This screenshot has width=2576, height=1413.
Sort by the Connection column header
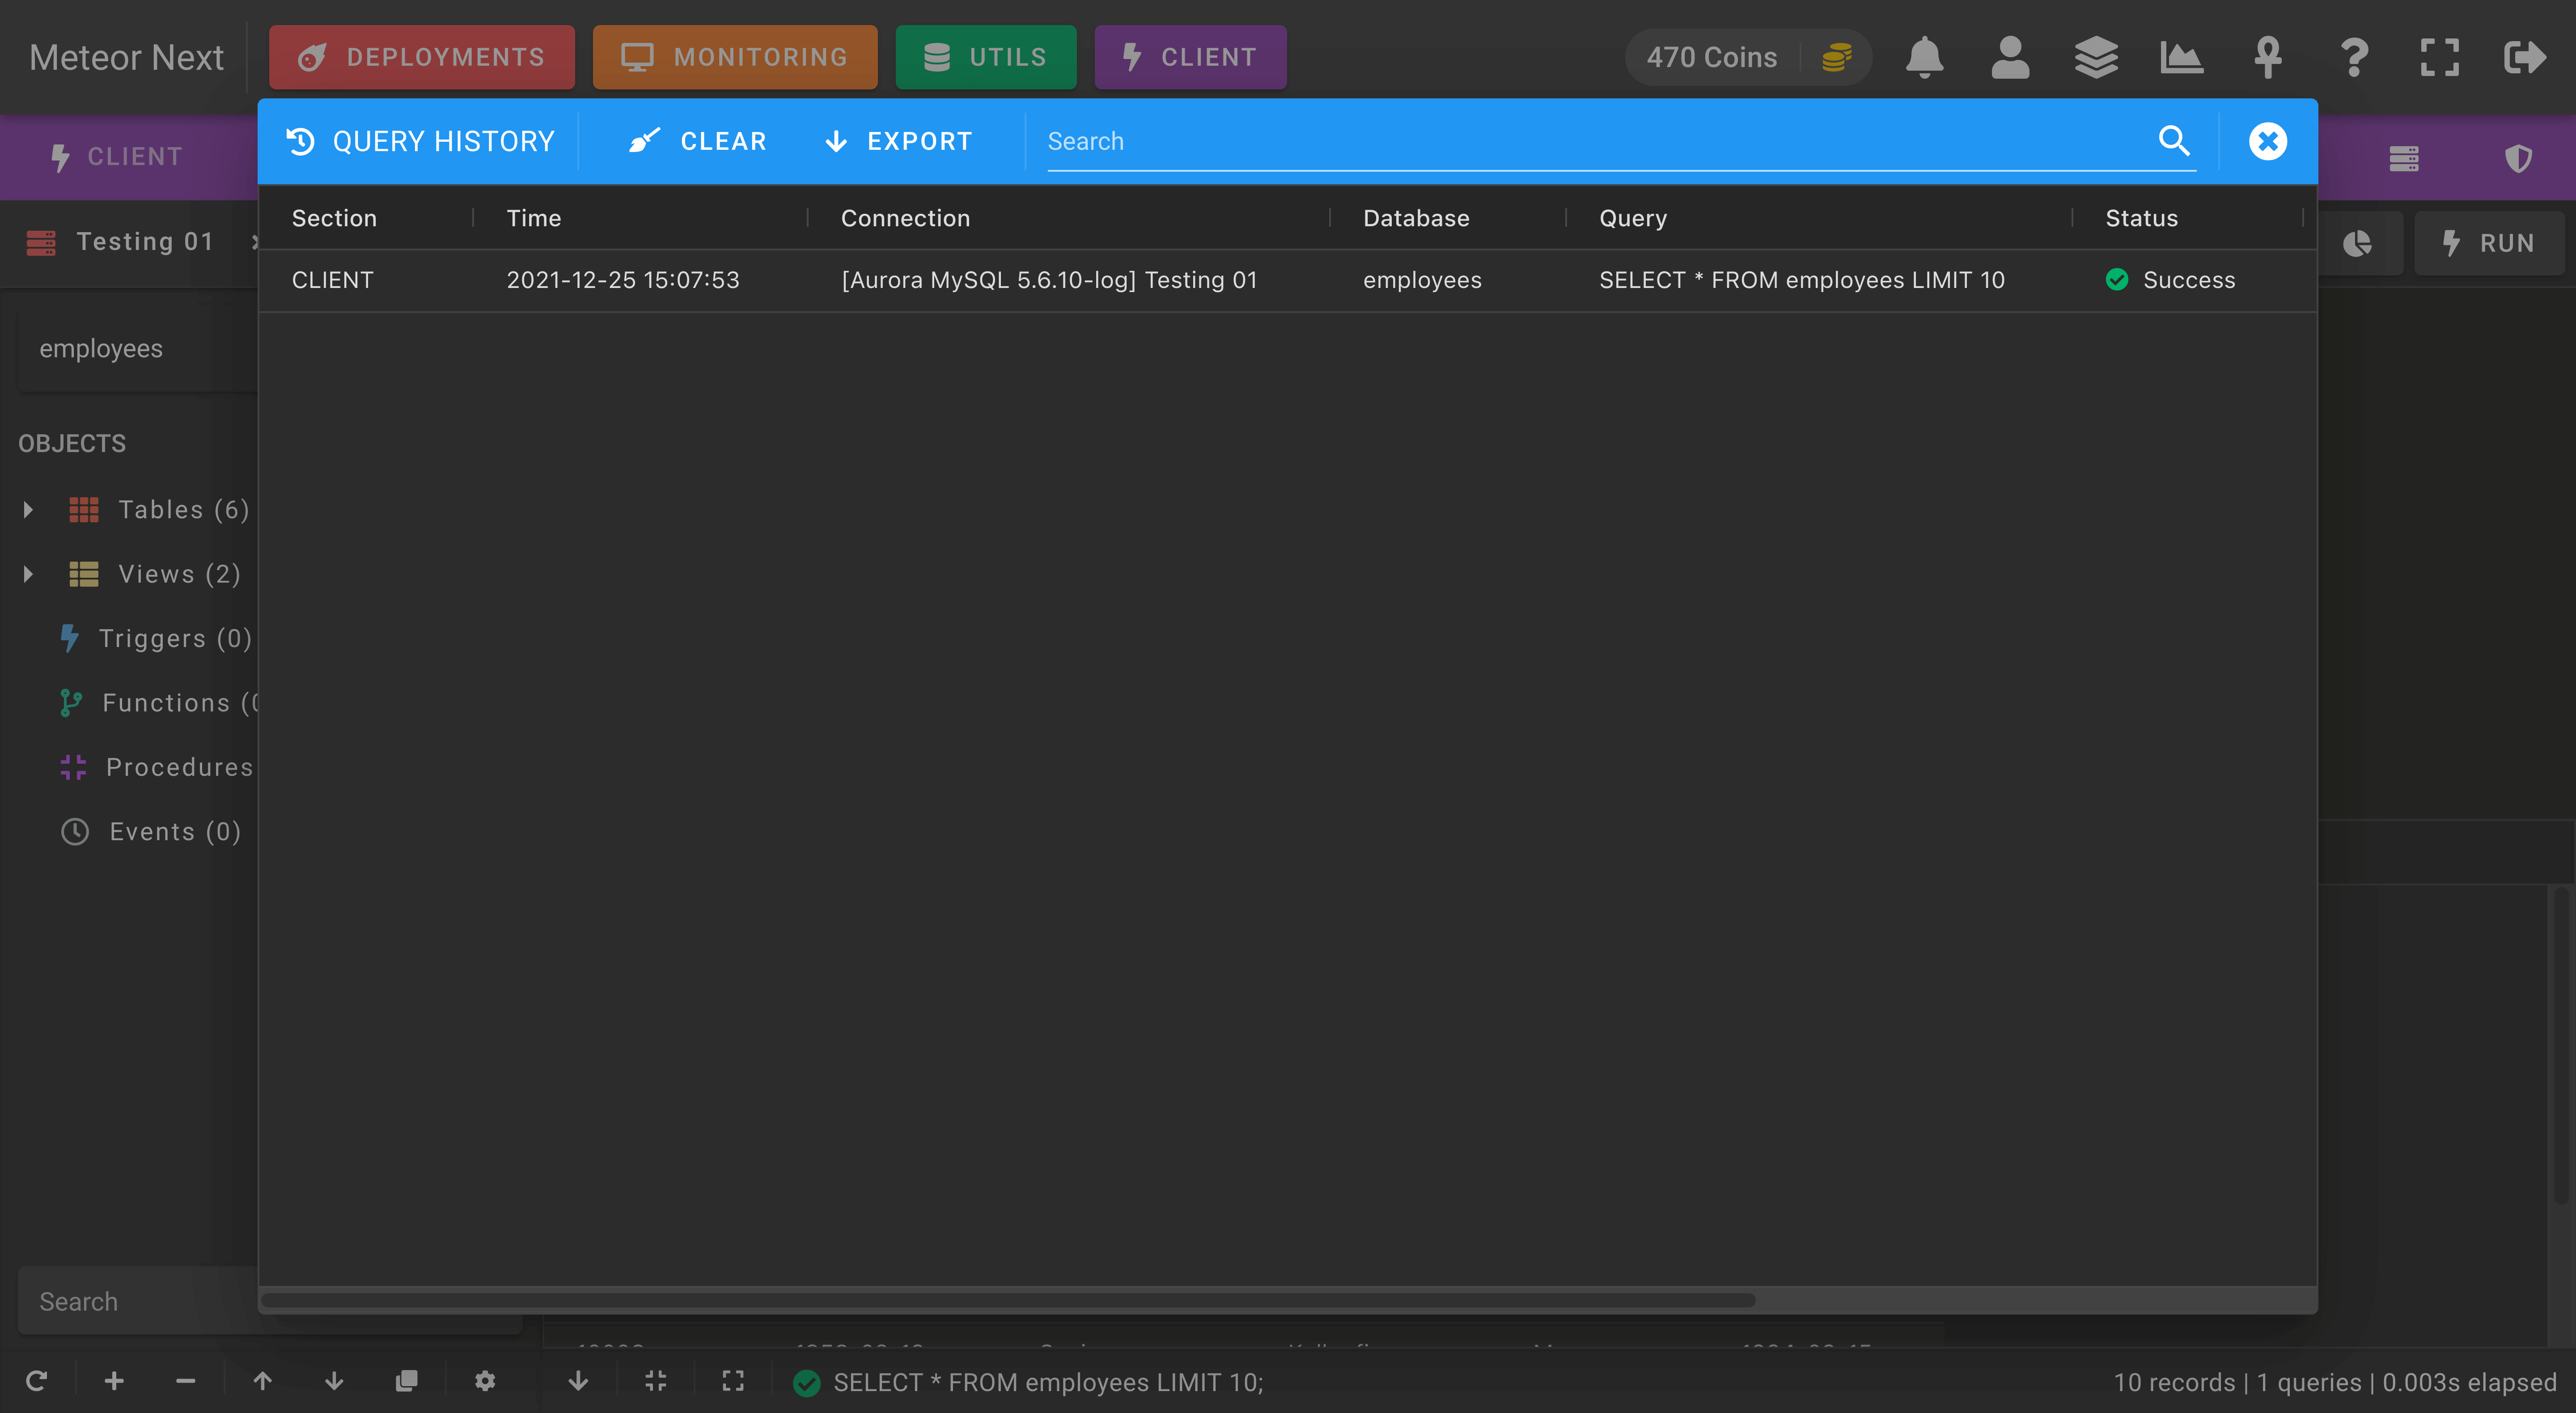[905, 218]
